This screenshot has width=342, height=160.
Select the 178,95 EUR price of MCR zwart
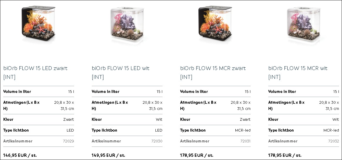click(197, 155)
